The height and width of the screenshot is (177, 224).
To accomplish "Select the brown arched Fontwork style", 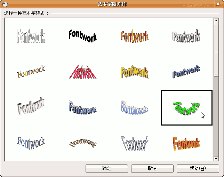I will 82,143.
